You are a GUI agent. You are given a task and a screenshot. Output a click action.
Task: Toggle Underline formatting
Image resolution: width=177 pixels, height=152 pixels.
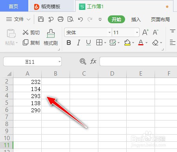(88, 43)
